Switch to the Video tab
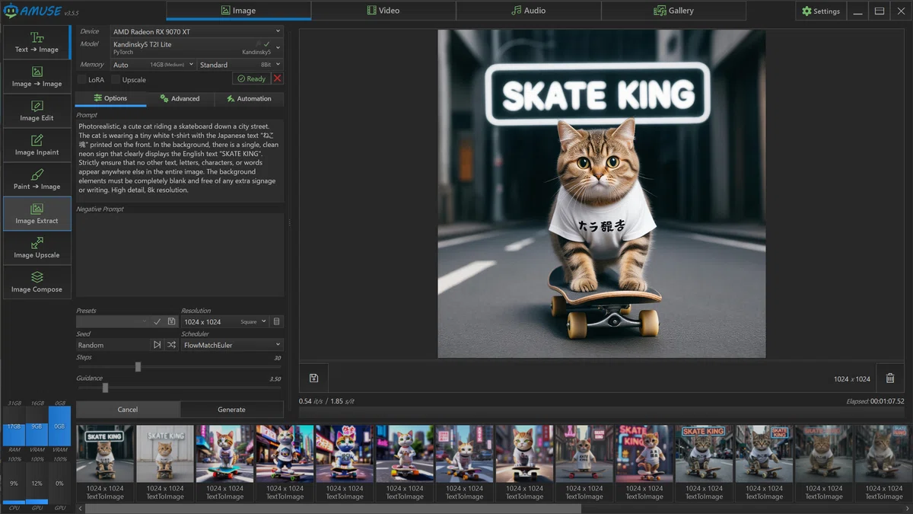 [x=383, y=11]
